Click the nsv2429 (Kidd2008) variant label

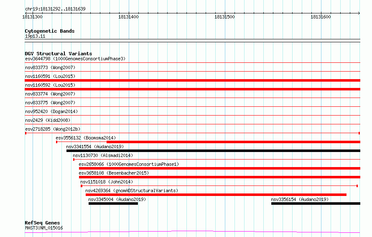coord(48,120)
